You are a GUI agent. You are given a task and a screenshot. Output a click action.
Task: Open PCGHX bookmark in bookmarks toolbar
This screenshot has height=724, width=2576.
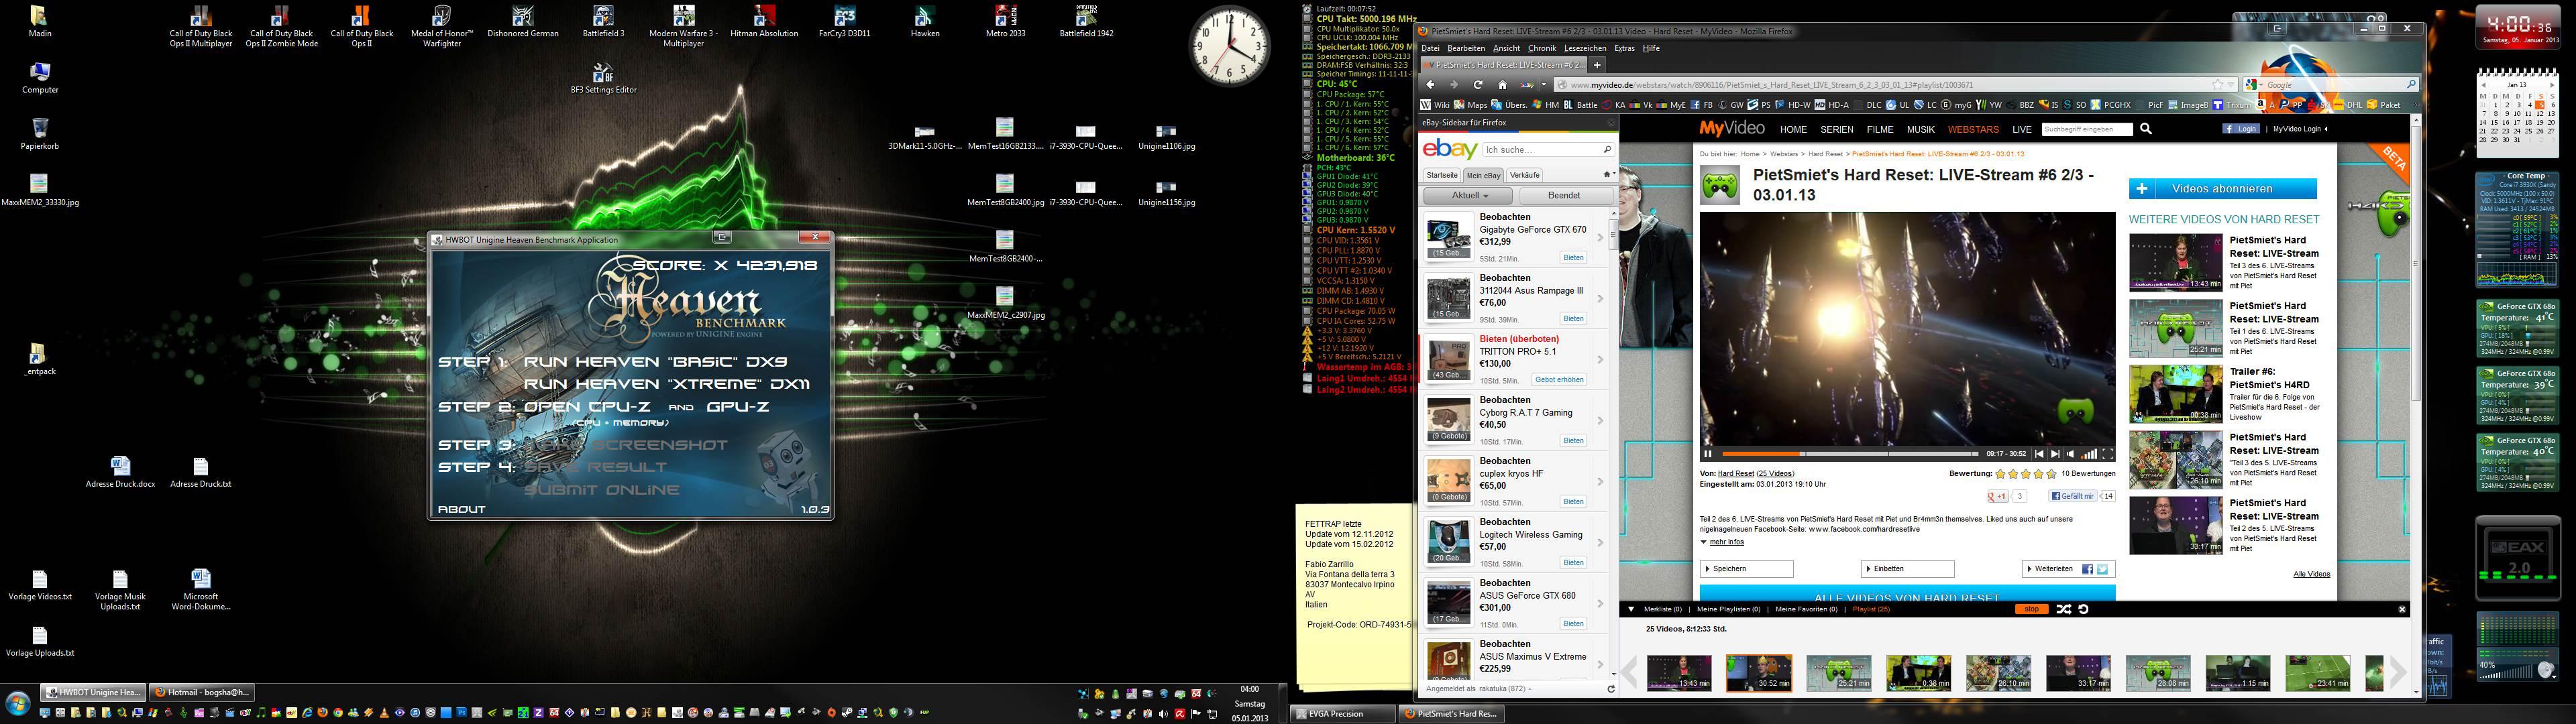pyautogui.click(x=2109, y=104)
